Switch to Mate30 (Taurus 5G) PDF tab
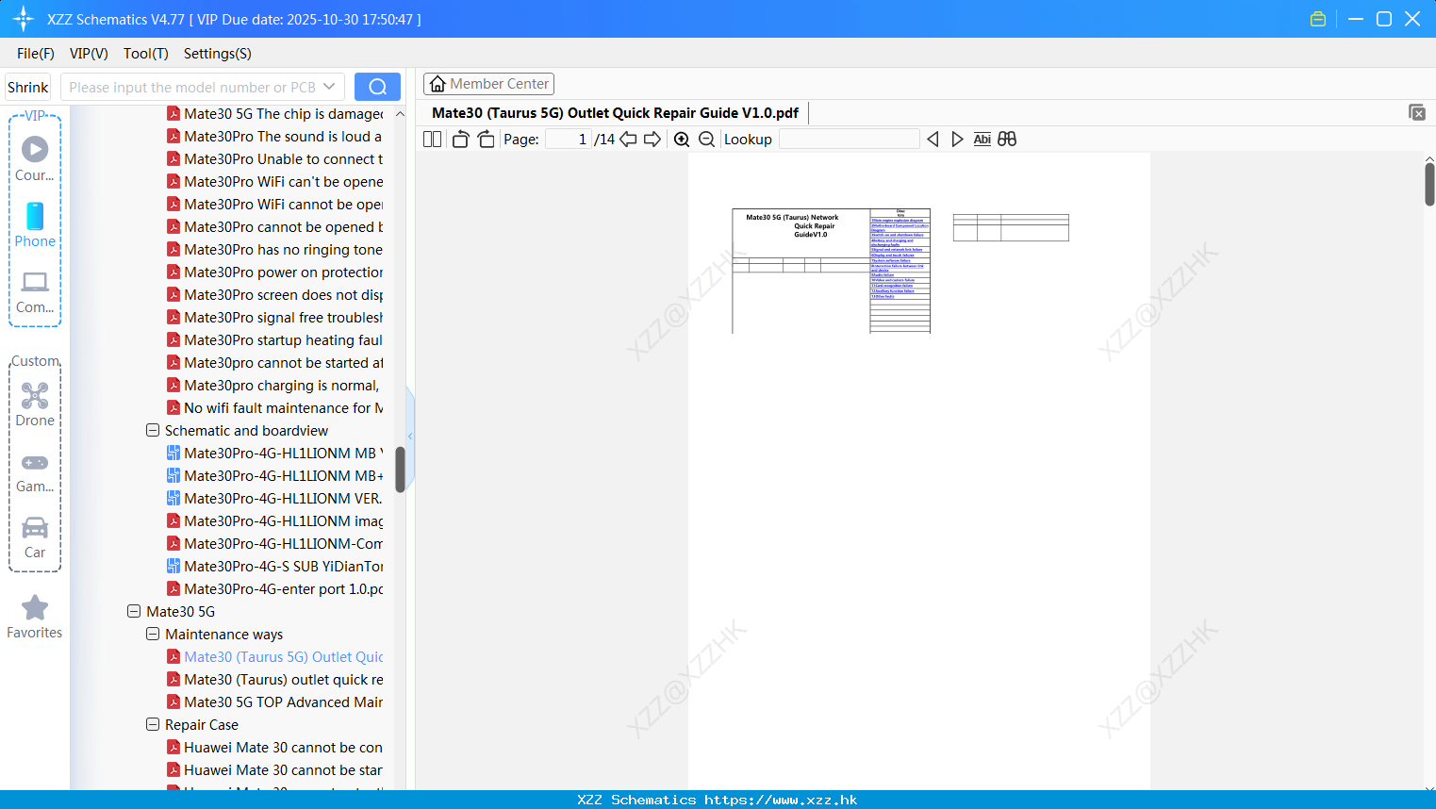 pos(615,113)
